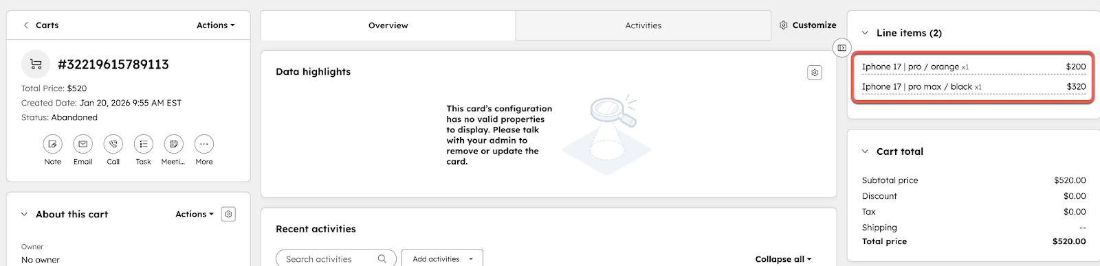Click the Customize button
The image size is (1100, 266).
click(808, 25)
